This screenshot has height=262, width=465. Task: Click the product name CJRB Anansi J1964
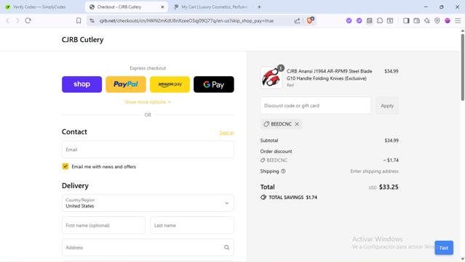[x=329, y=75]
